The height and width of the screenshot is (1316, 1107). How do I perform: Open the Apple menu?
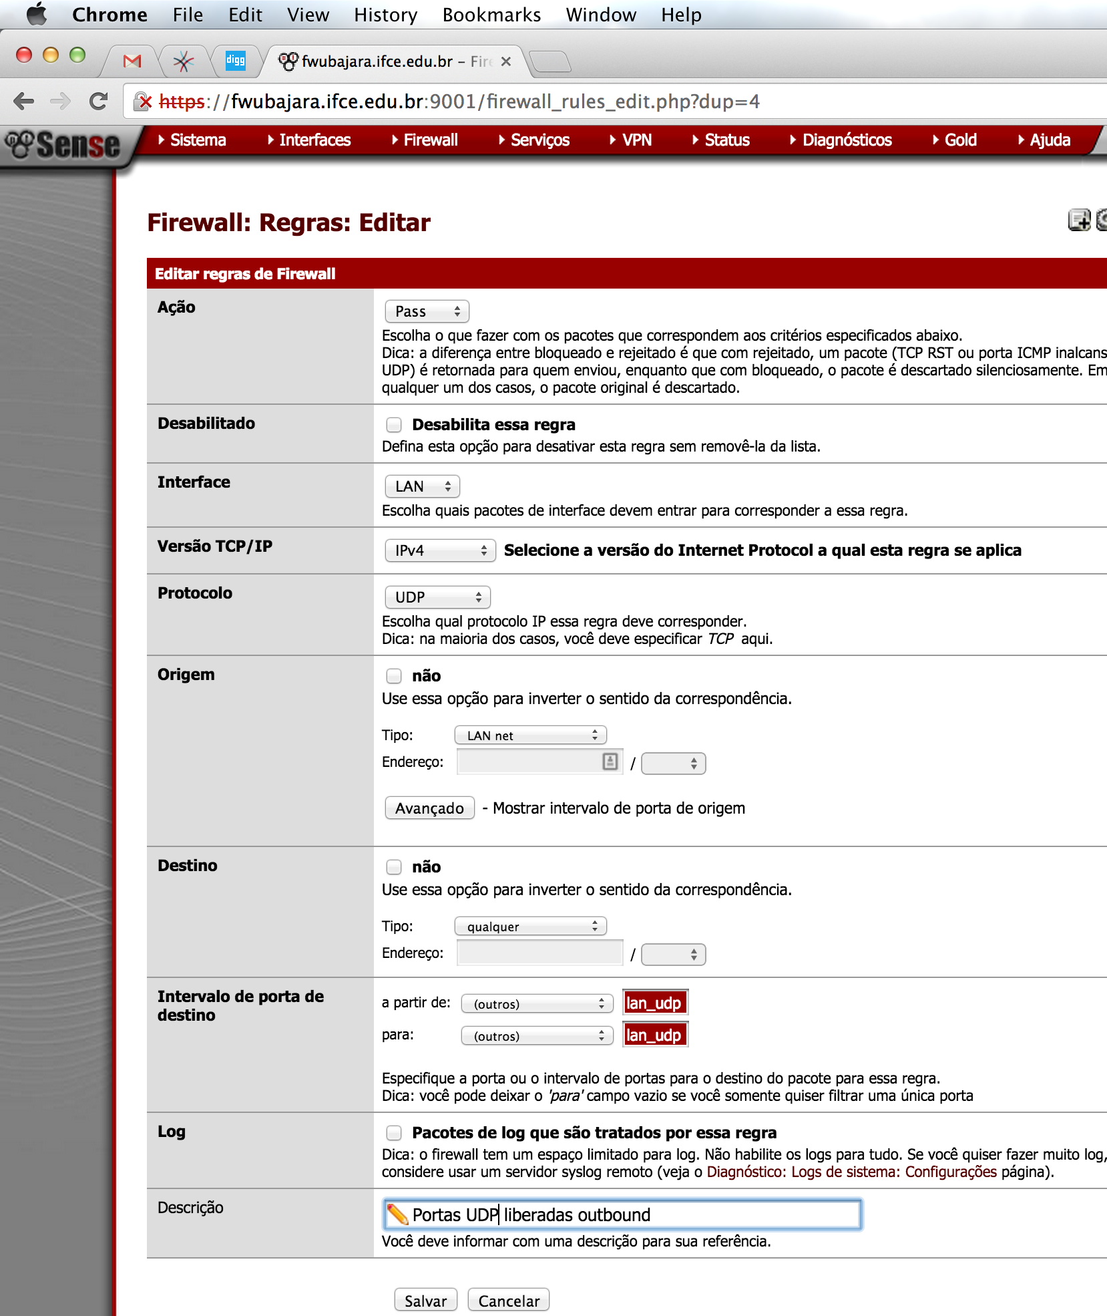37,14
